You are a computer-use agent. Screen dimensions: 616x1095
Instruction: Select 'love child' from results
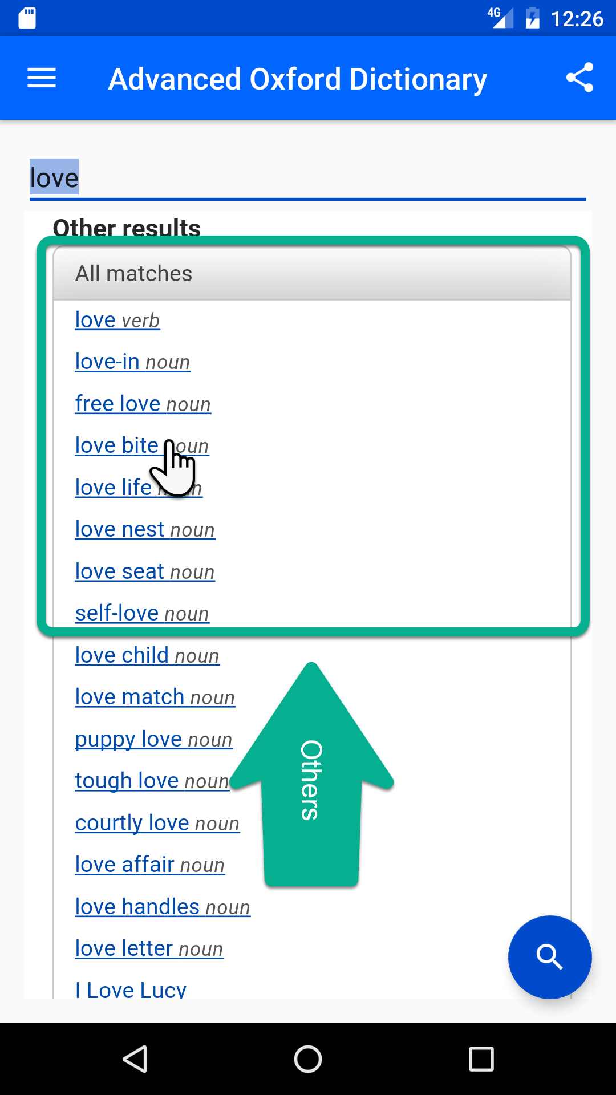pos(147,654)
